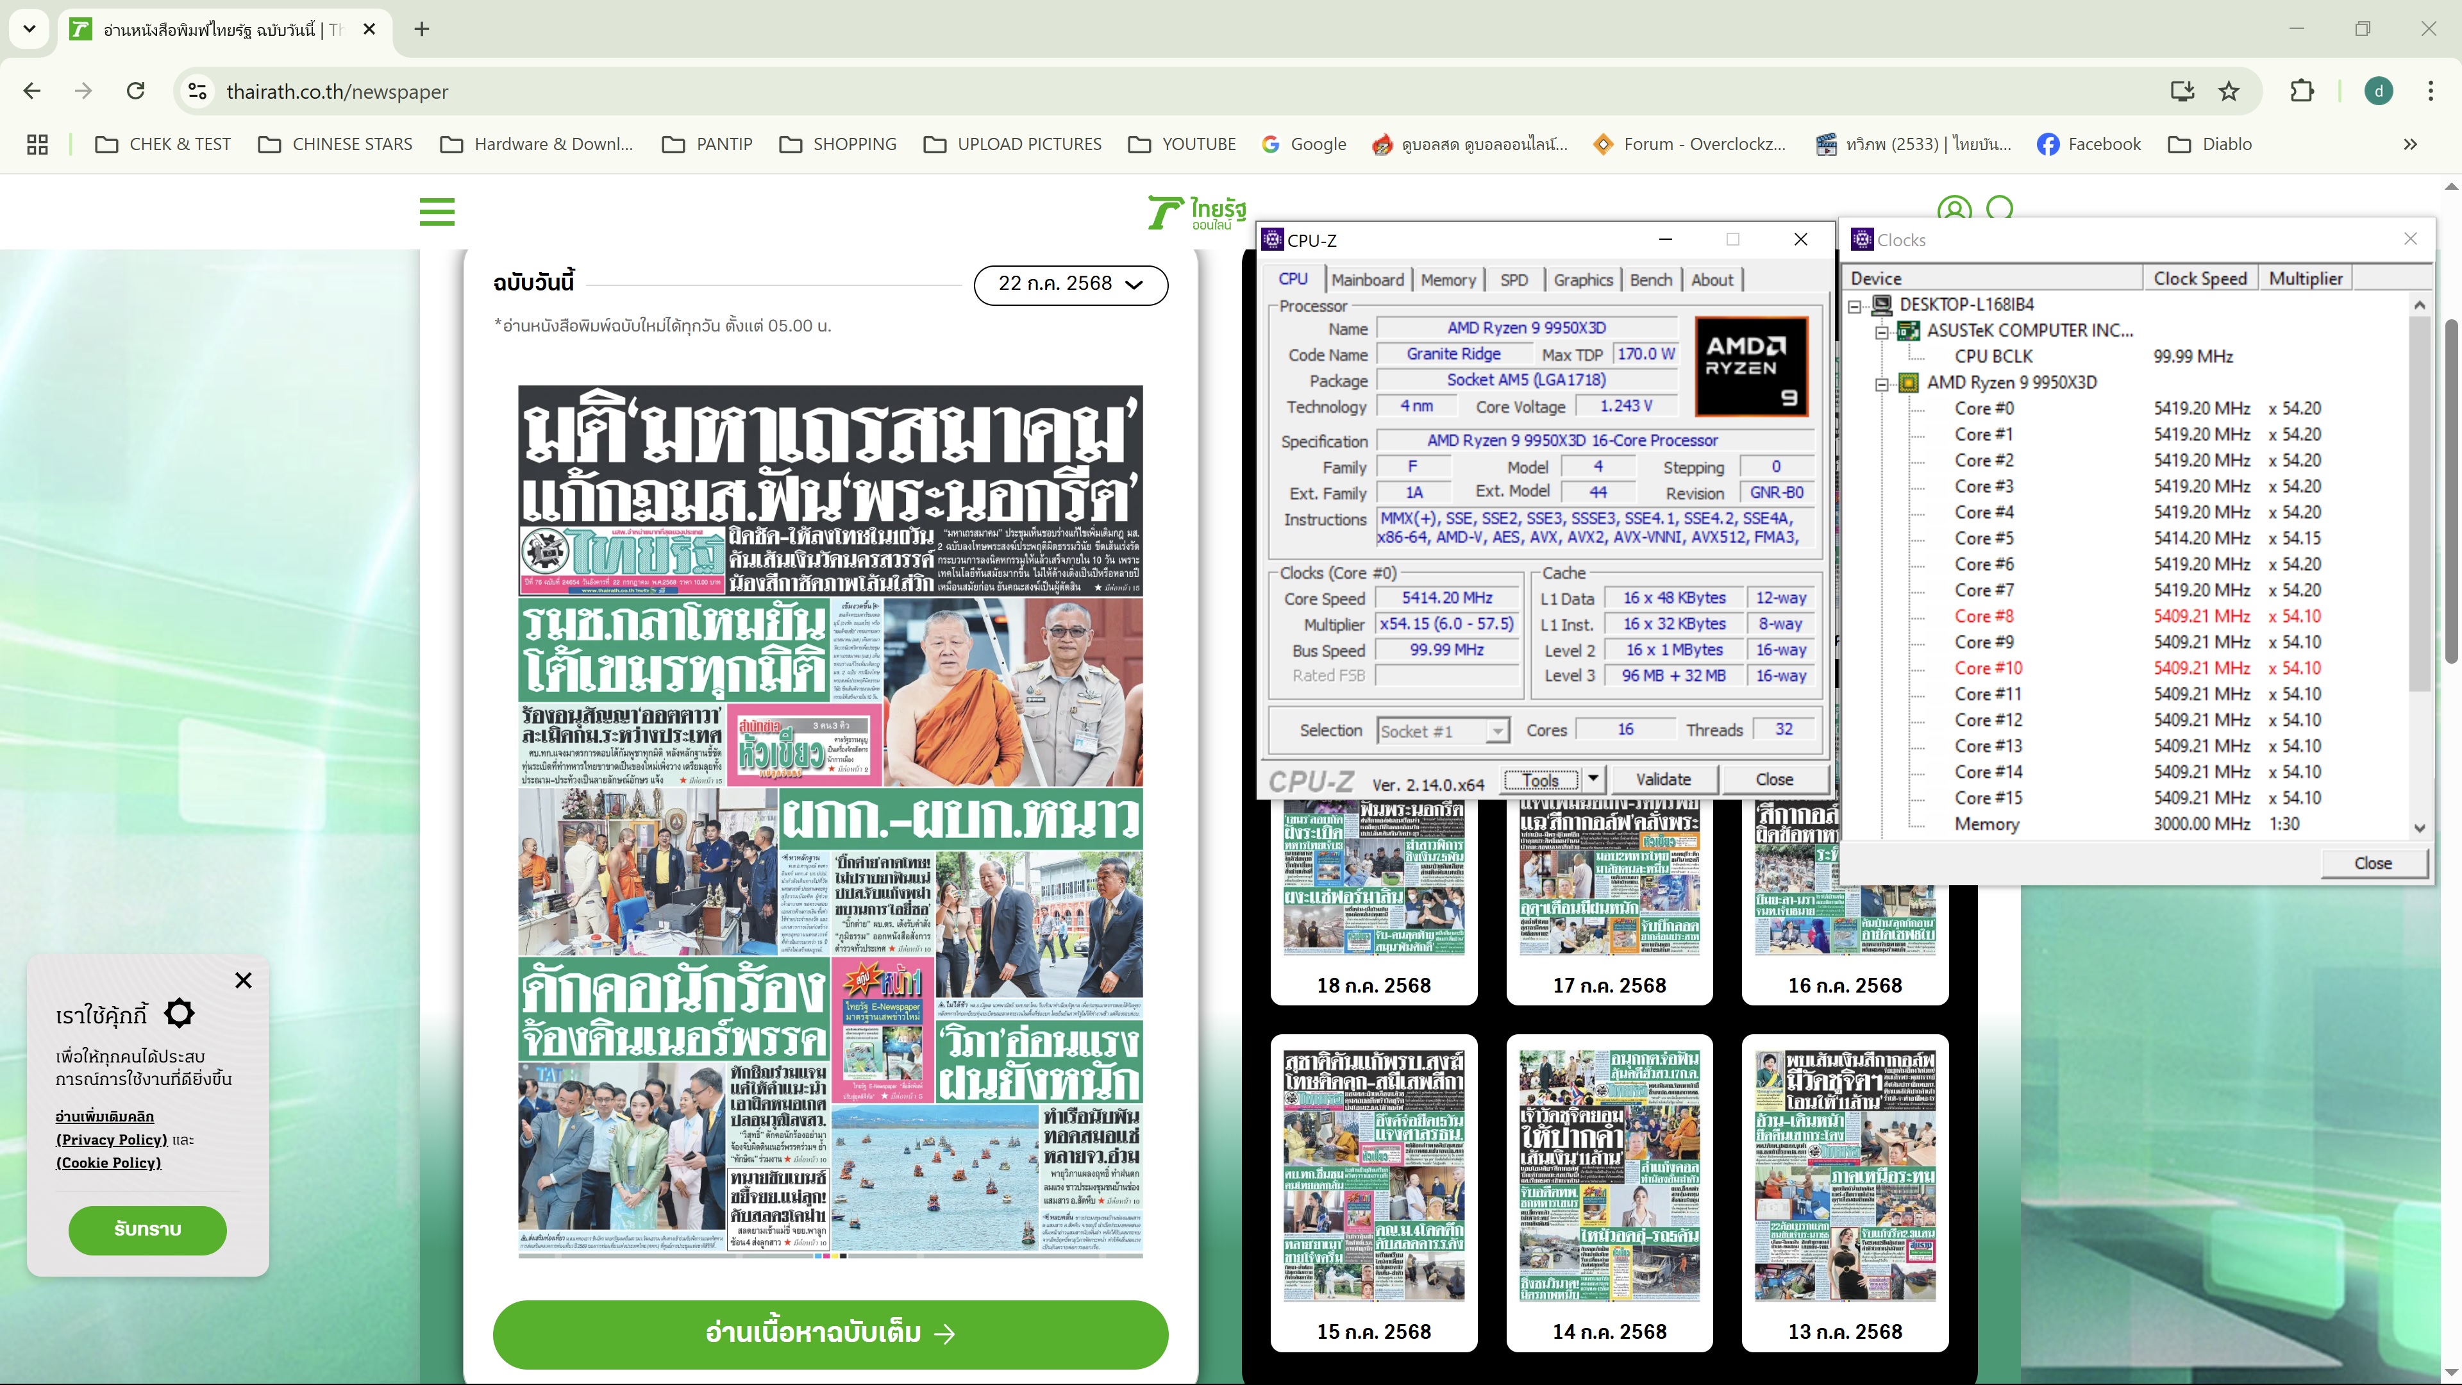Close the Thairath browser tab
Screen dimensions: 2462x1385
tap(369, 29)
